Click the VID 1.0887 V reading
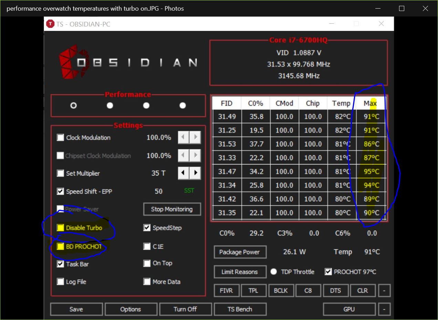438x320 pixels. tap(299, 53)
